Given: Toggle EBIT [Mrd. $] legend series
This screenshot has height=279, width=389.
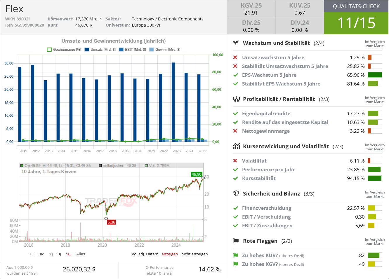Looking at the screenshot, I should [x=132, y=50].
